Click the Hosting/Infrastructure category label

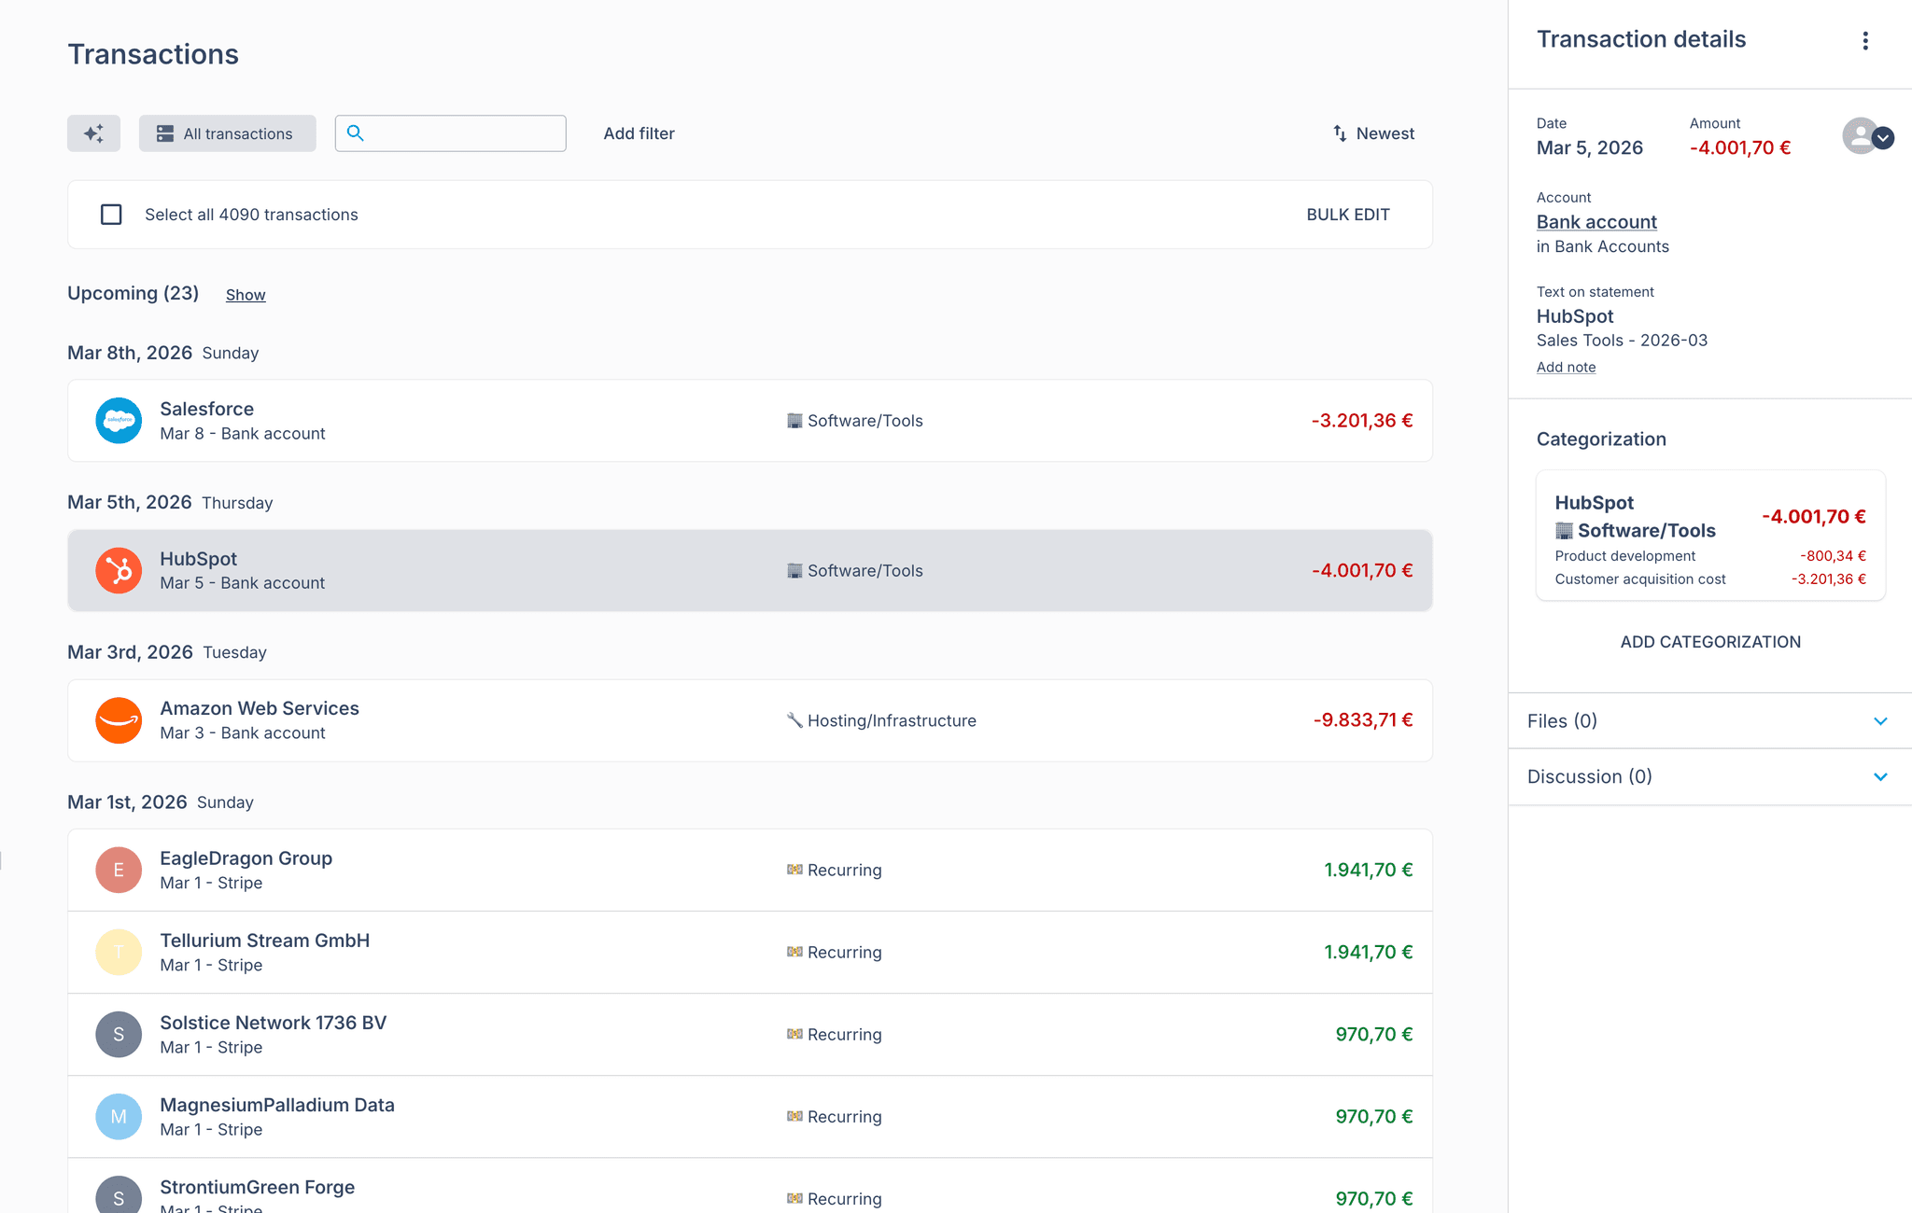coord(892,720)
